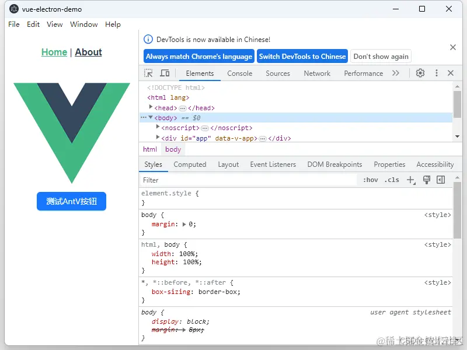Toggle the device toolbar icon
Screen dimensions: 467x350
pyautogui.click(x=165, y=73)
